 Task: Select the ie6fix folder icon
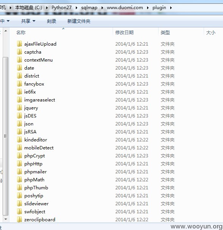pos(19,92)
